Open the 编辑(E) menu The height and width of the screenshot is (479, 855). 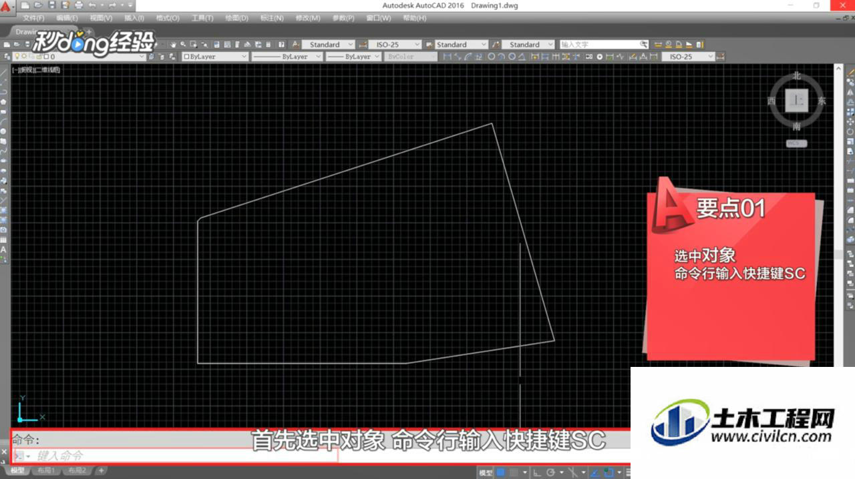67,18
